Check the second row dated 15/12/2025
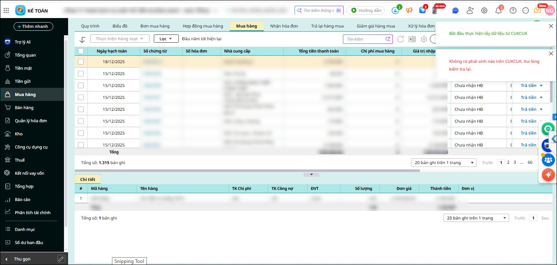 tap(81, 85)
